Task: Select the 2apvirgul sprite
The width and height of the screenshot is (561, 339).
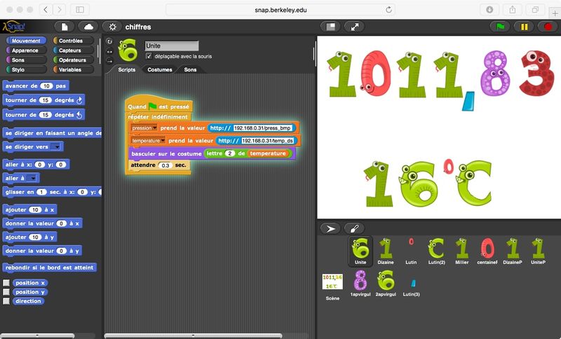Action: click(x=386, y=284)
